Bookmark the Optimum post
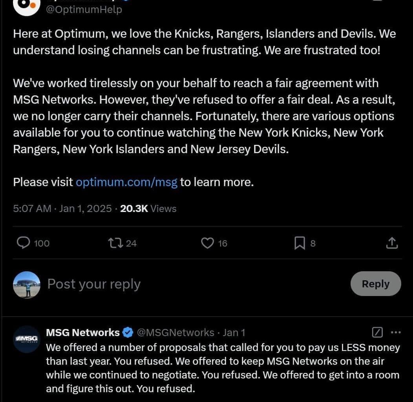413x402 pixels. coord(300,243)
